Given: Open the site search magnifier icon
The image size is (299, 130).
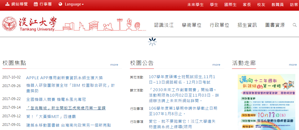Looking at the screenshot, I should [295, 25].
